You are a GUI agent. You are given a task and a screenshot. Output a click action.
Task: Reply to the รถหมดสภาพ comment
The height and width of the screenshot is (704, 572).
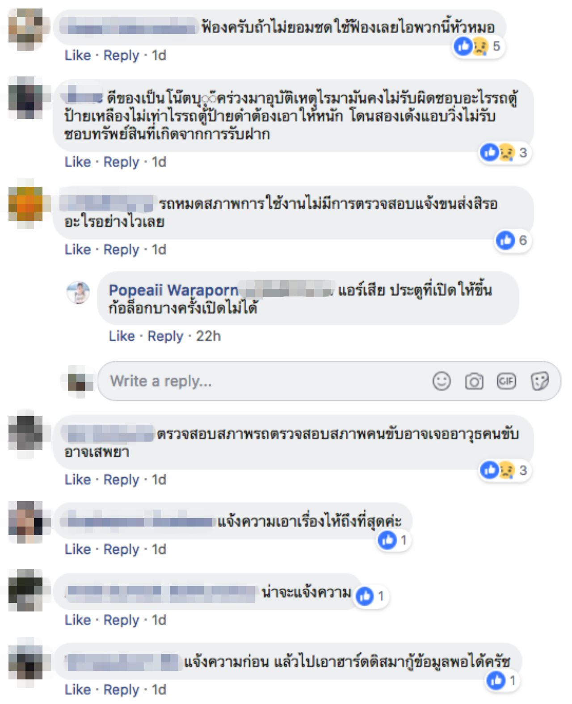tap(121, 249)
